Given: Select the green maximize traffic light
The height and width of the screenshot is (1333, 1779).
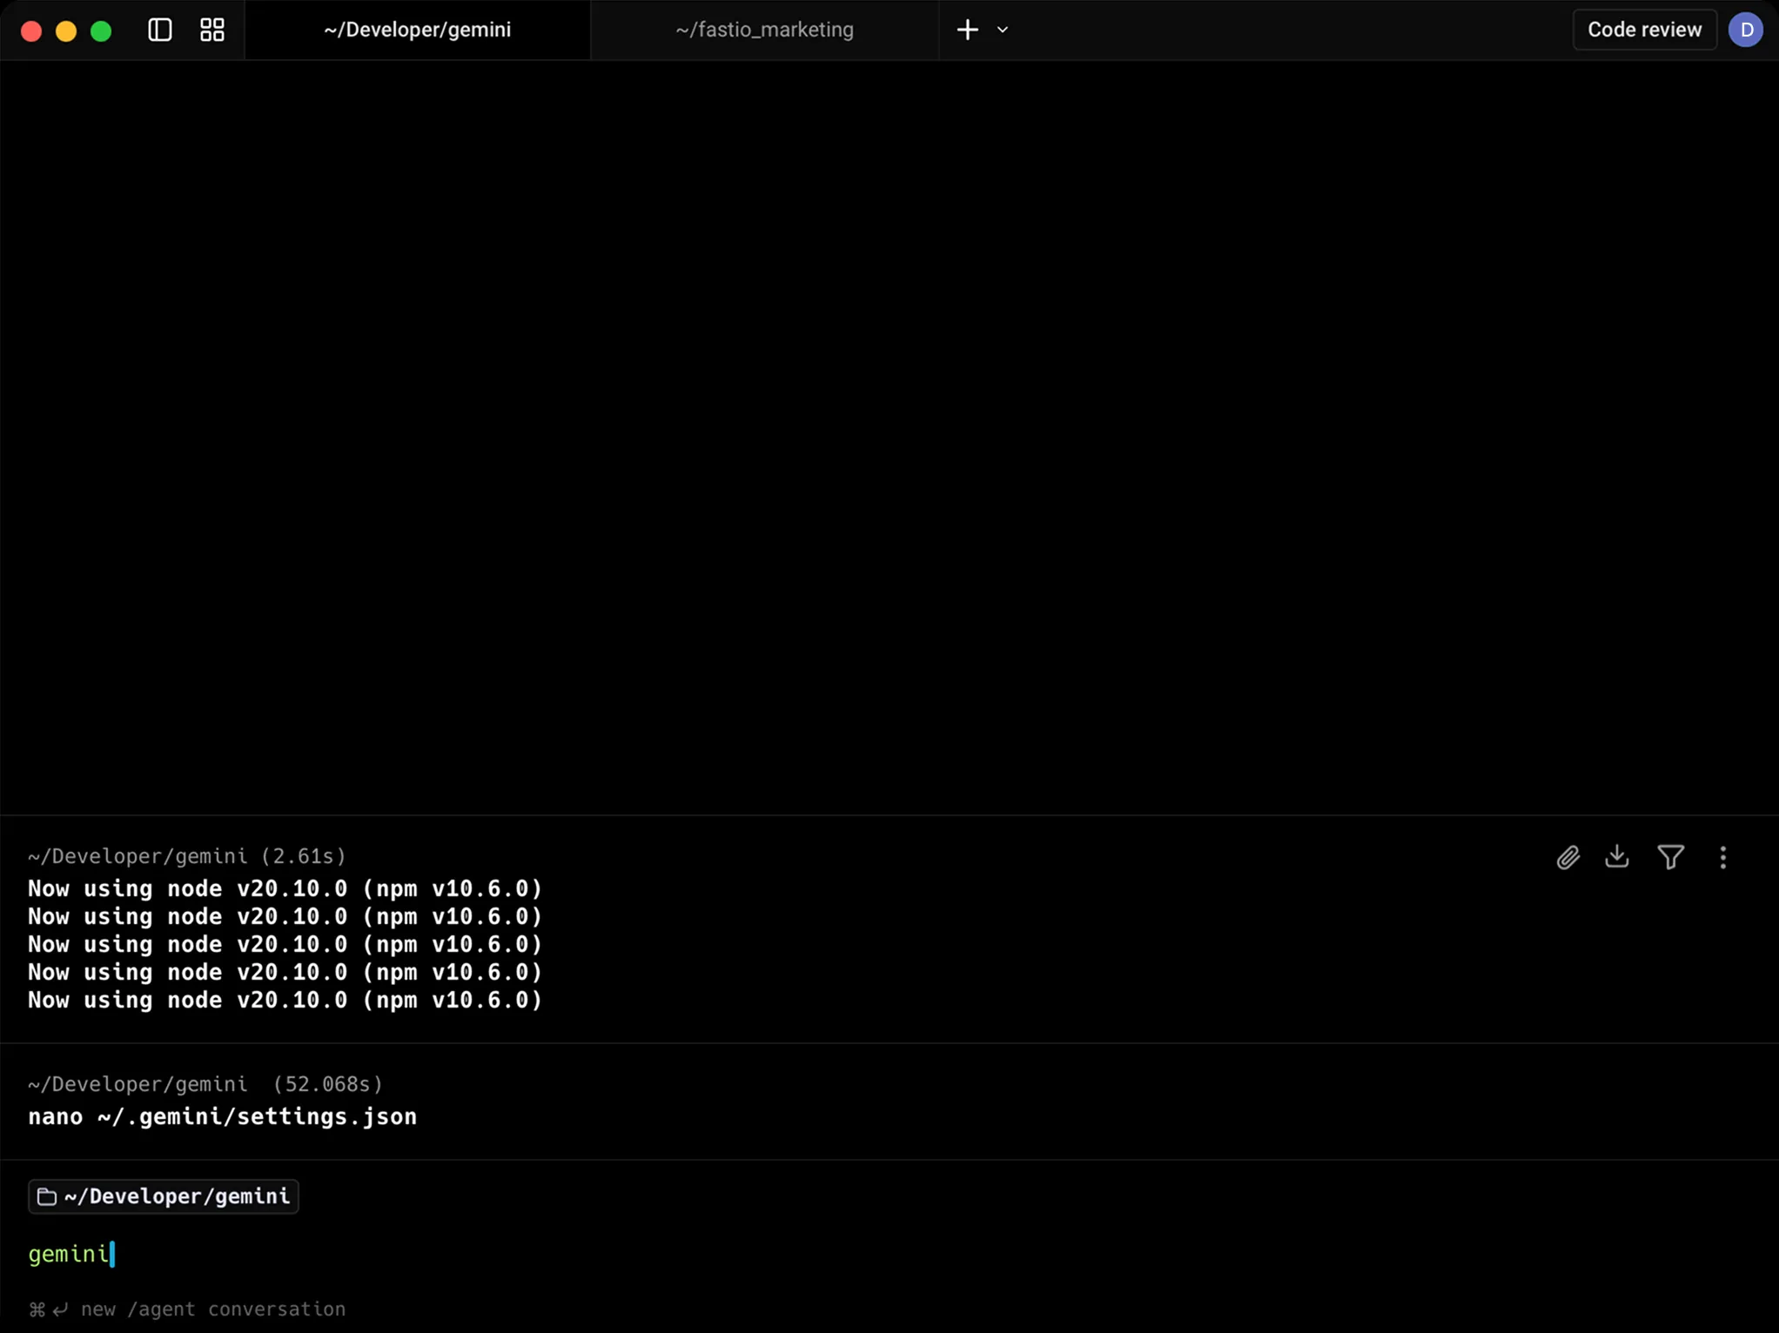Looking at the screenshot, I should click(x=100, y=30).
